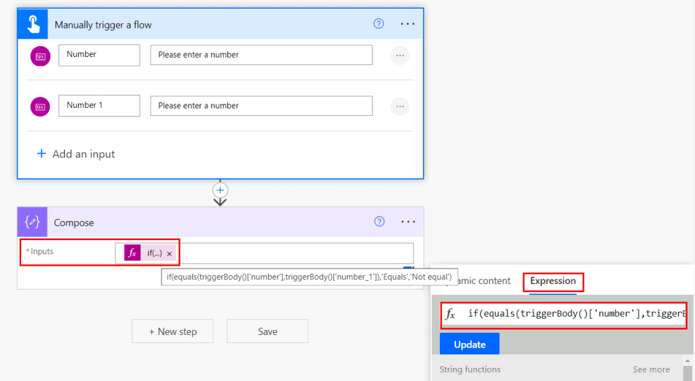Click the Compose action title
This screenshot has width=695, height=381.
(73, 222)
